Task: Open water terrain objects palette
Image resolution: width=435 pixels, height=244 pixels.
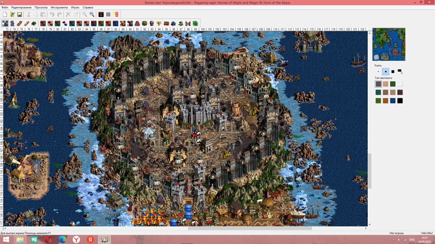Action: coord(116,23)
